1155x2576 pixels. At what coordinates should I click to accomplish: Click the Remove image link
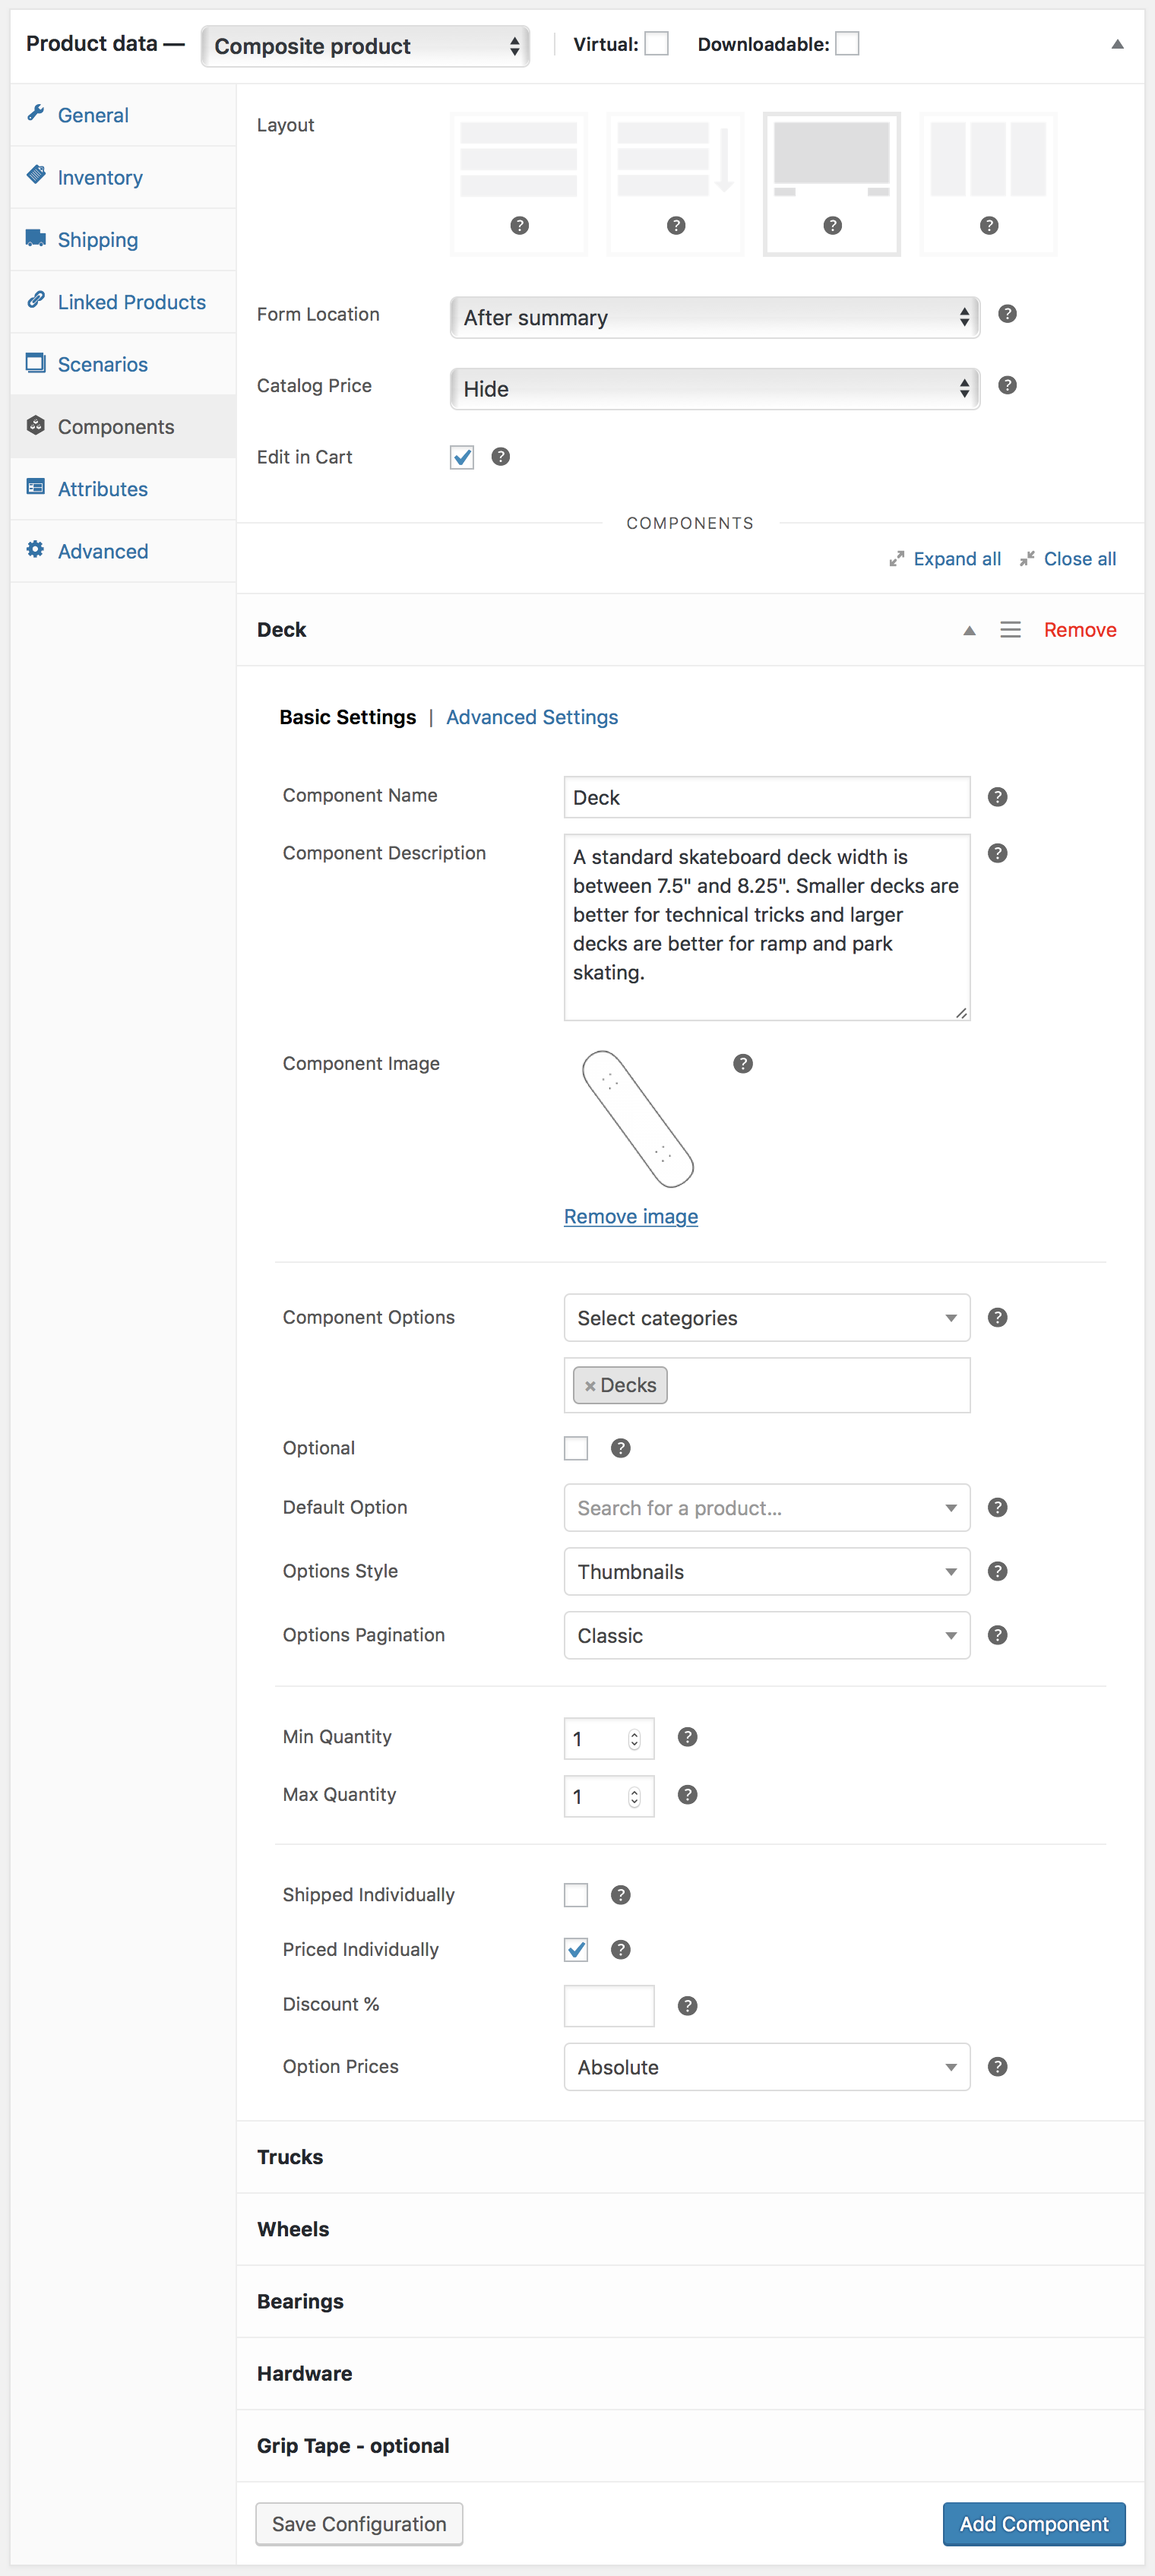pos(631,1217)
